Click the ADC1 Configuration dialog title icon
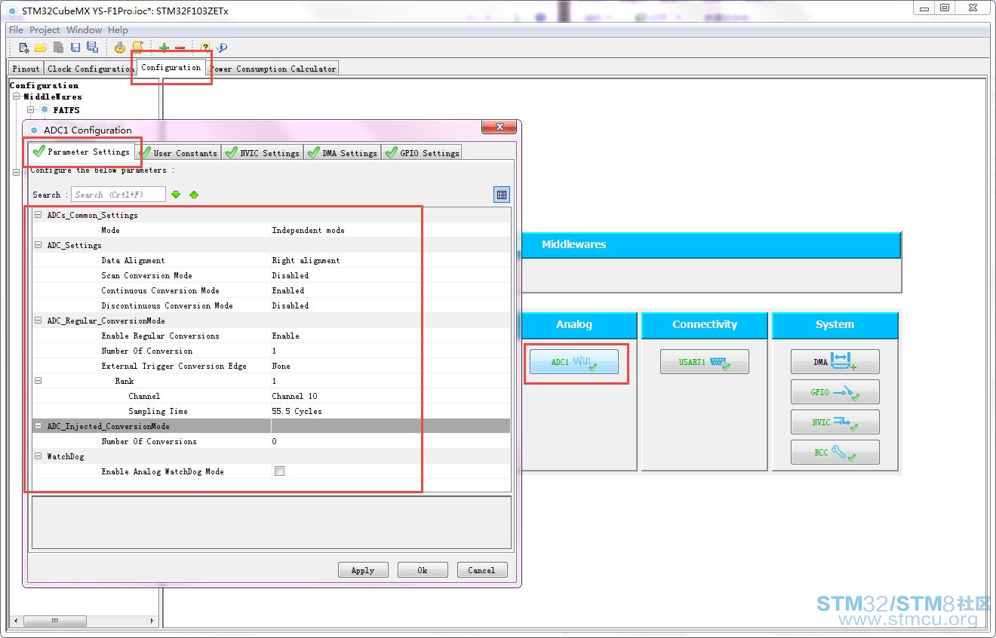Viewport: 996px width, 638px height. coord(34,130)
